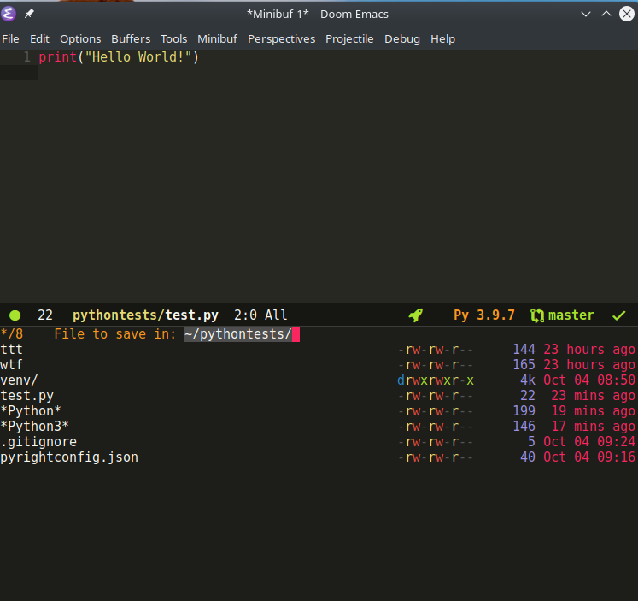Click the Oct 04 09:24 timestamp of .gitignore
638x601 pixels.
tap(589, 442)
